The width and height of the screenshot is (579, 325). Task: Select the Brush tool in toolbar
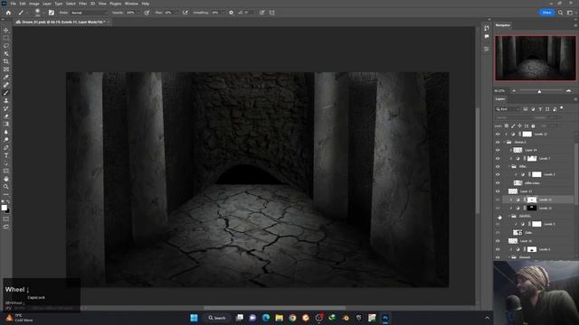(x=6, y=93)
